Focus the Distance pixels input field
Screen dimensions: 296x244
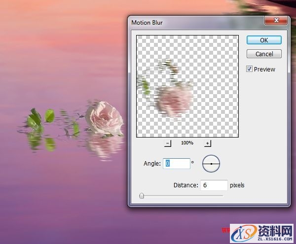click(214, 185)
